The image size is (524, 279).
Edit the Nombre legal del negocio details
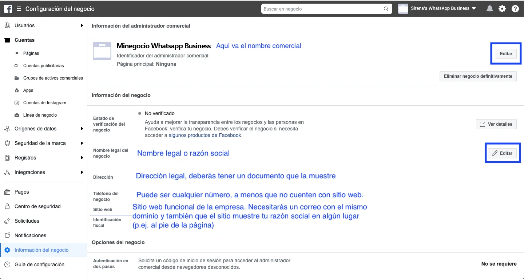point(502,153)
